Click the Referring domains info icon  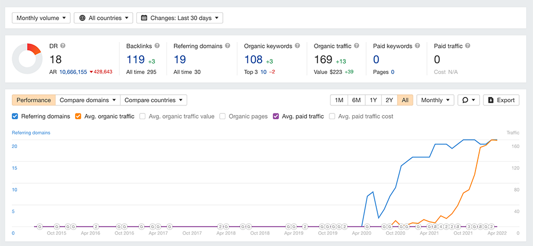click(228, 46)
